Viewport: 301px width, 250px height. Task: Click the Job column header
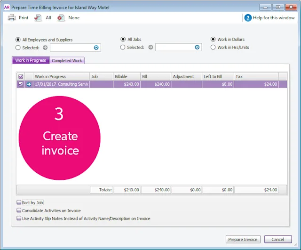pyautogui.click(x=101, y=76)
